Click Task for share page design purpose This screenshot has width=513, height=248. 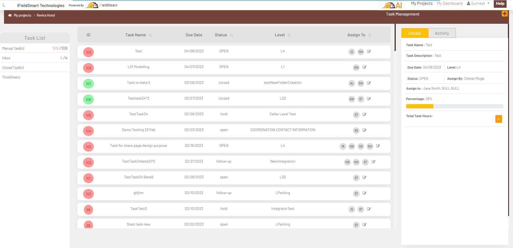coord(138,146)
